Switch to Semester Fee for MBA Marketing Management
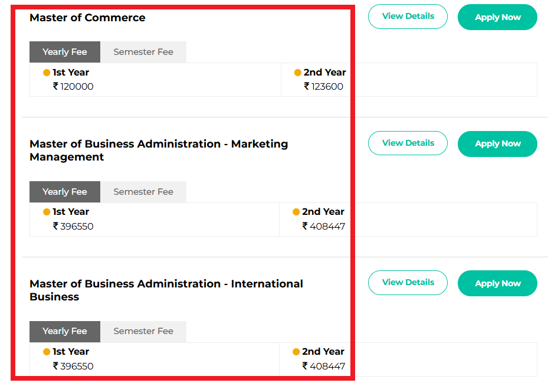This screenshot has width=548, height=386. (x=143, y=192)
